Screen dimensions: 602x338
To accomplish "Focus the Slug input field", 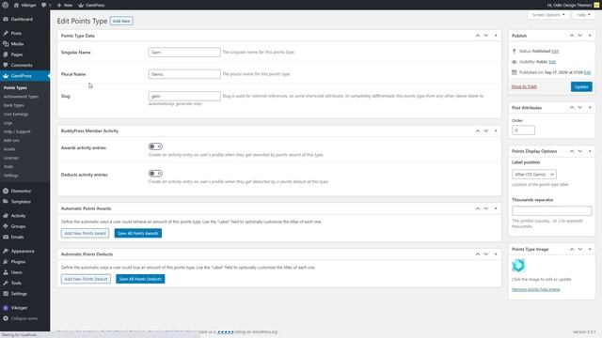I will (184, 96).
